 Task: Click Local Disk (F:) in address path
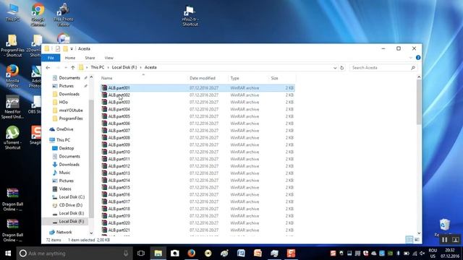[124, 67]
